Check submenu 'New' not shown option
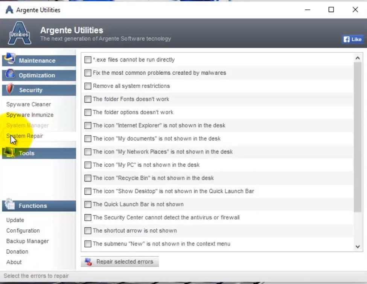Image resolution: width=367 pixels, height=284 pixels. pos(88,244)
